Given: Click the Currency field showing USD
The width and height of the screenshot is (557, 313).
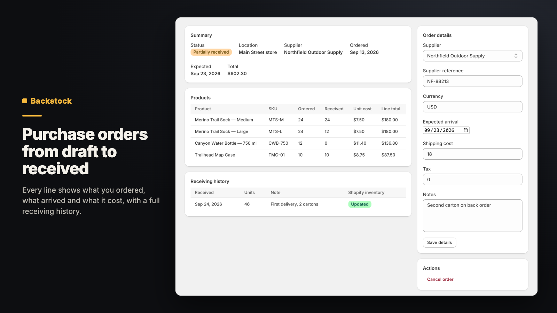Looking at the screenshot, I should pos(472,107).
